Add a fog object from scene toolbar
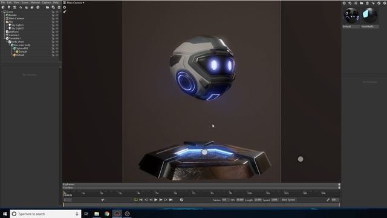Image resolution: width=387 pixels, height=218 pixels. (x=27, y=7)
